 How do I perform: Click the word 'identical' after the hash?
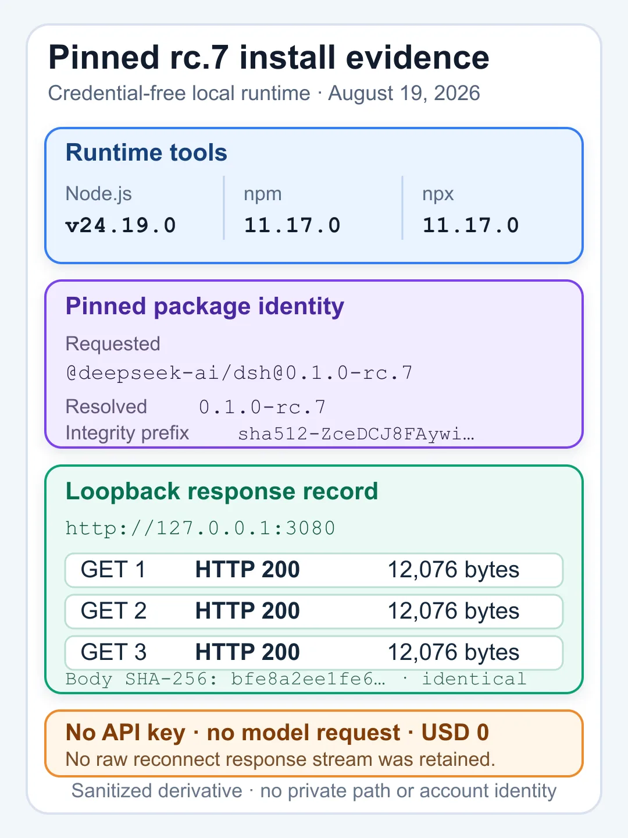coord(474,679)
